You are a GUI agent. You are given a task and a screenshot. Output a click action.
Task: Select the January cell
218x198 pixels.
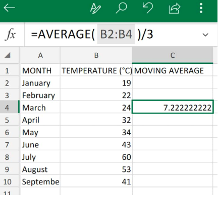(x=40, y=83)
